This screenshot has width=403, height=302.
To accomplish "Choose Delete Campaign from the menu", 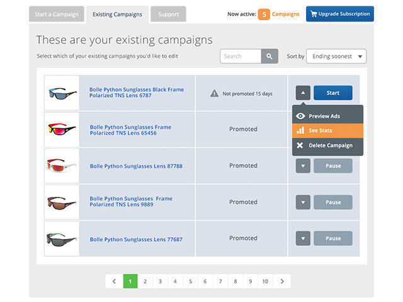I will [327, 145].
